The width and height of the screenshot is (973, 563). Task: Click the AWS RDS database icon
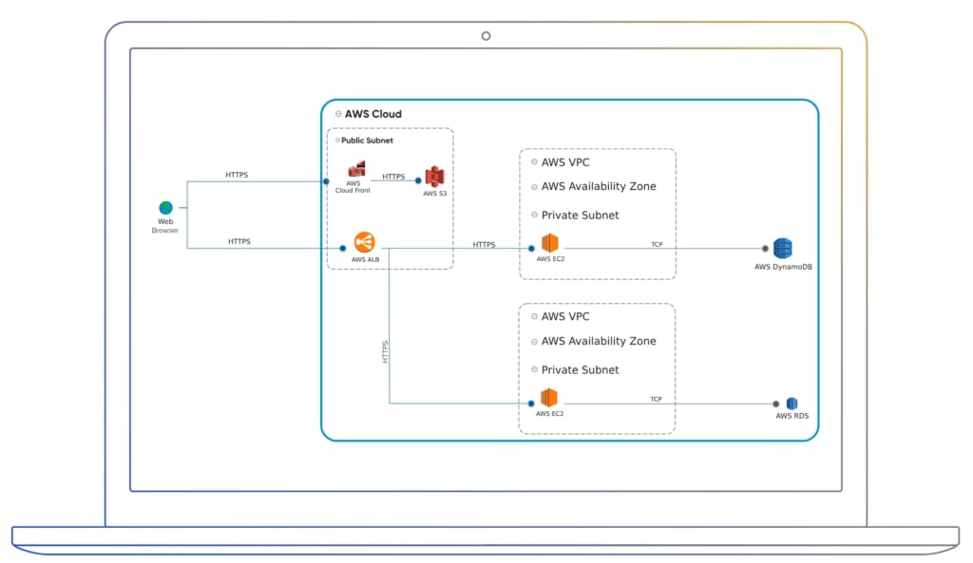coord(792,403)
